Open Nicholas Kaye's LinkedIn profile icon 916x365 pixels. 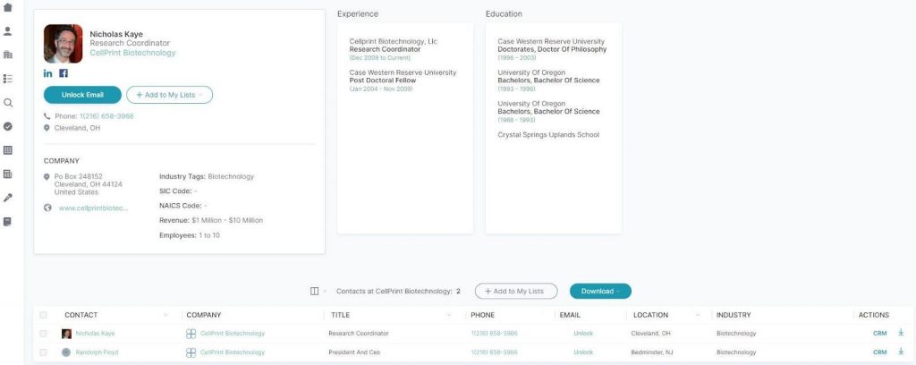point(48,73)
